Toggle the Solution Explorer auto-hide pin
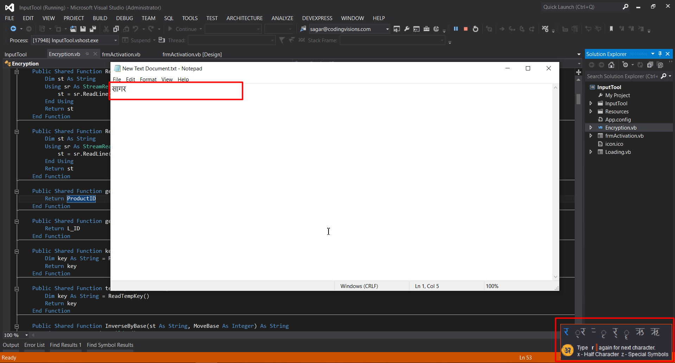The width and height of the screenshot is (675, 363). pyautogui.click(x=660, y=54)
